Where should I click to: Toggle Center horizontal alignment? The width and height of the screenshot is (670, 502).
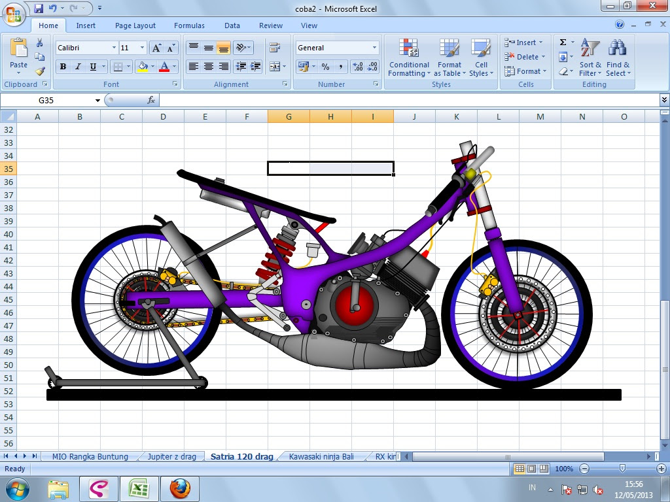click(x=208, y=66)
